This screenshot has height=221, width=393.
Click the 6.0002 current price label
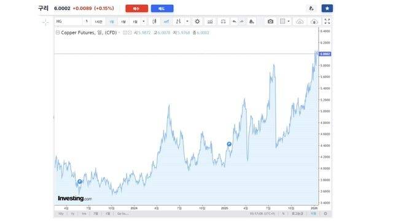click(325, 54)
